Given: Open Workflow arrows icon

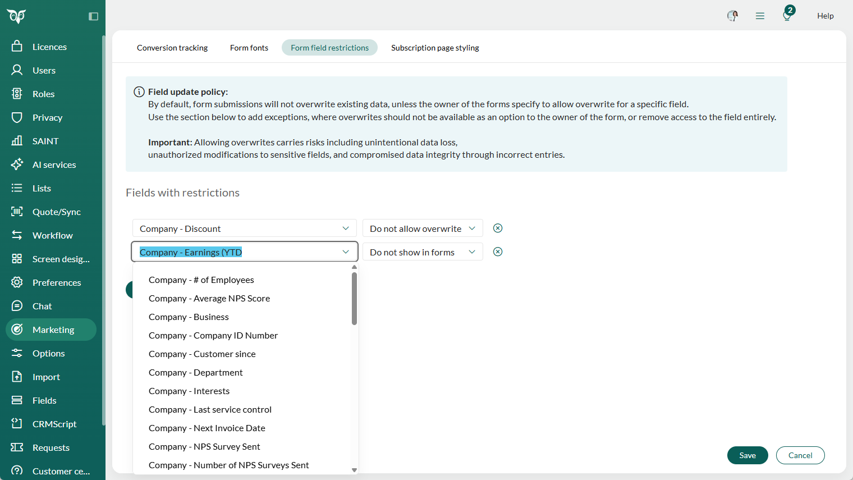Looking at the screenshot, I should coord(17,235).
